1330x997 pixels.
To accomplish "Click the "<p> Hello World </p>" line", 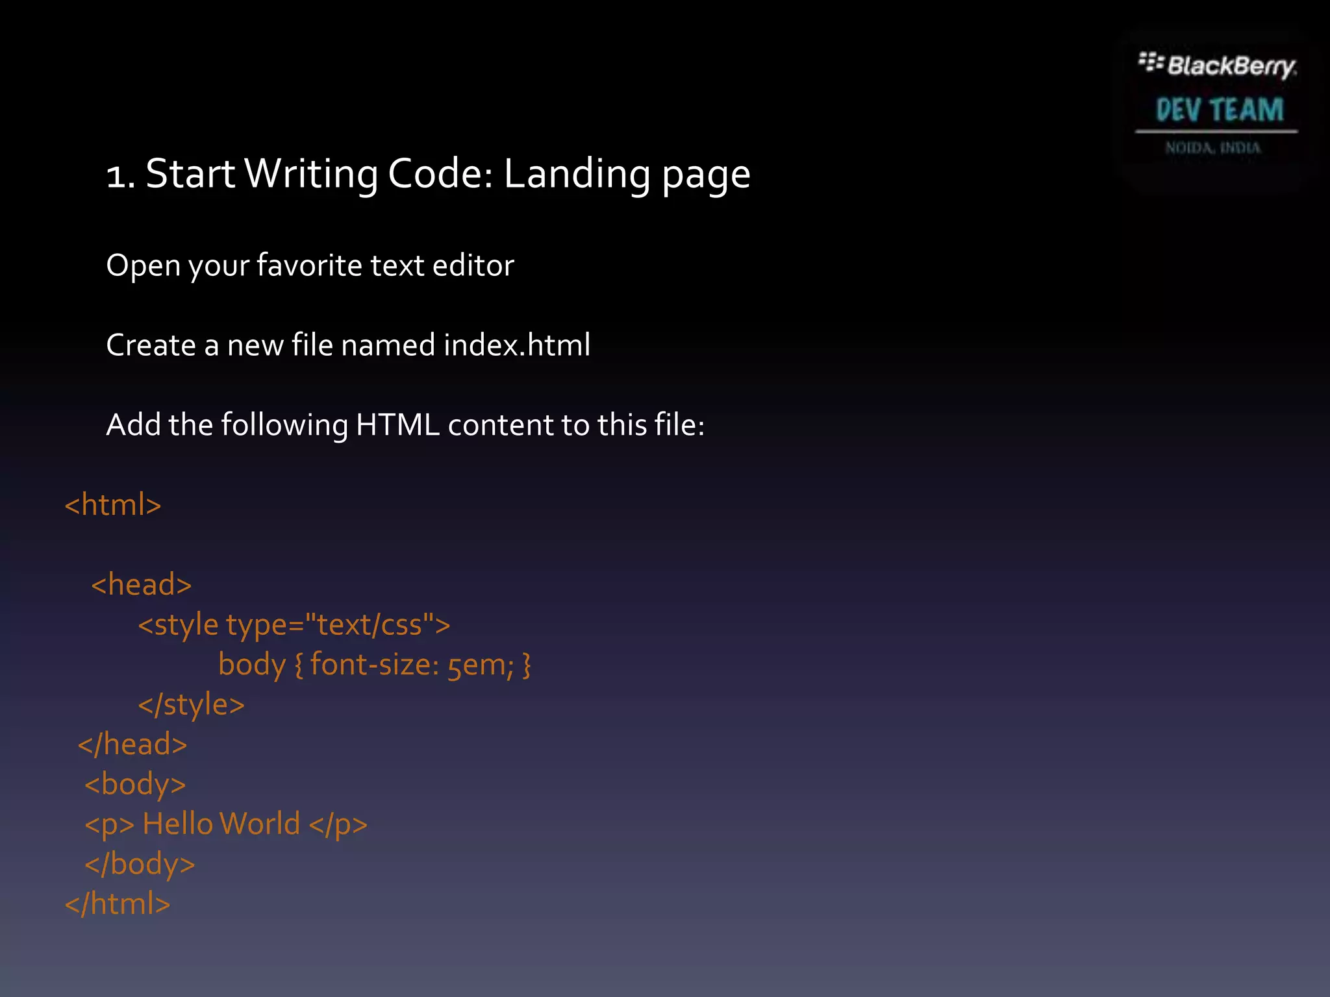I will point(226,824).
